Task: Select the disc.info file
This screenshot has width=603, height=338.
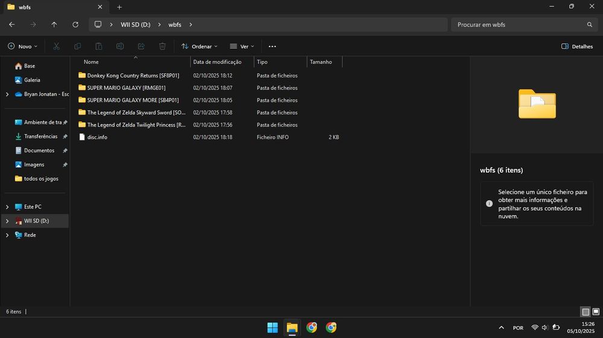Action: click(97, 137)
